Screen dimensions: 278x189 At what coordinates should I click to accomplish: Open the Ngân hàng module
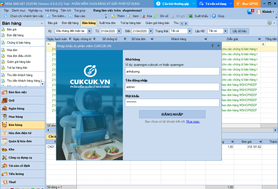tap(23, 109)
